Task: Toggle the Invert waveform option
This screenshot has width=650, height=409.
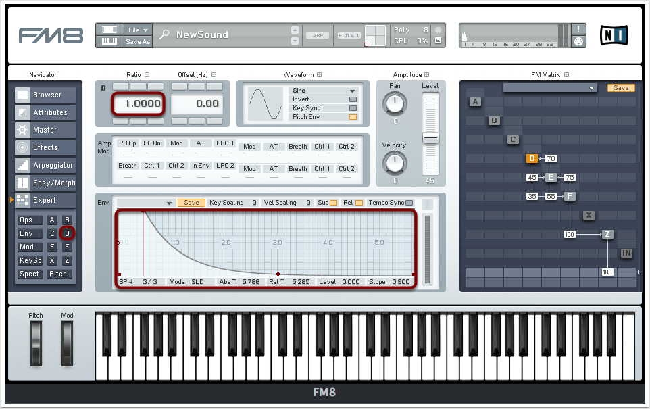Action: click(x=352, y=99)
